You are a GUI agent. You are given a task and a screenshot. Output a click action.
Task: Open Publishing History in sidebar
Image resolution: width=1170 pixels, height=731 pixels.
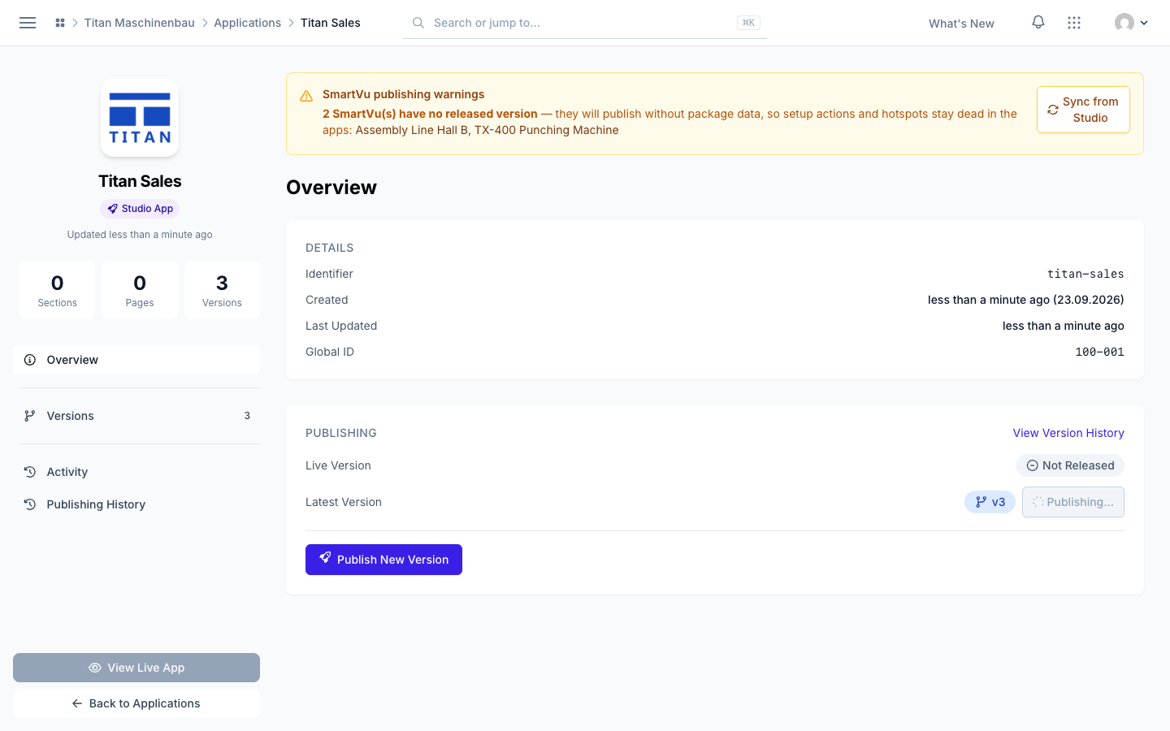(136, 504)
